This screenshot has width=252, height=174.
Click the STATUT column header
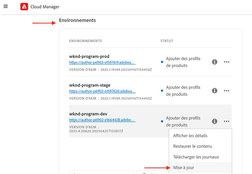(x=167, y=41)
